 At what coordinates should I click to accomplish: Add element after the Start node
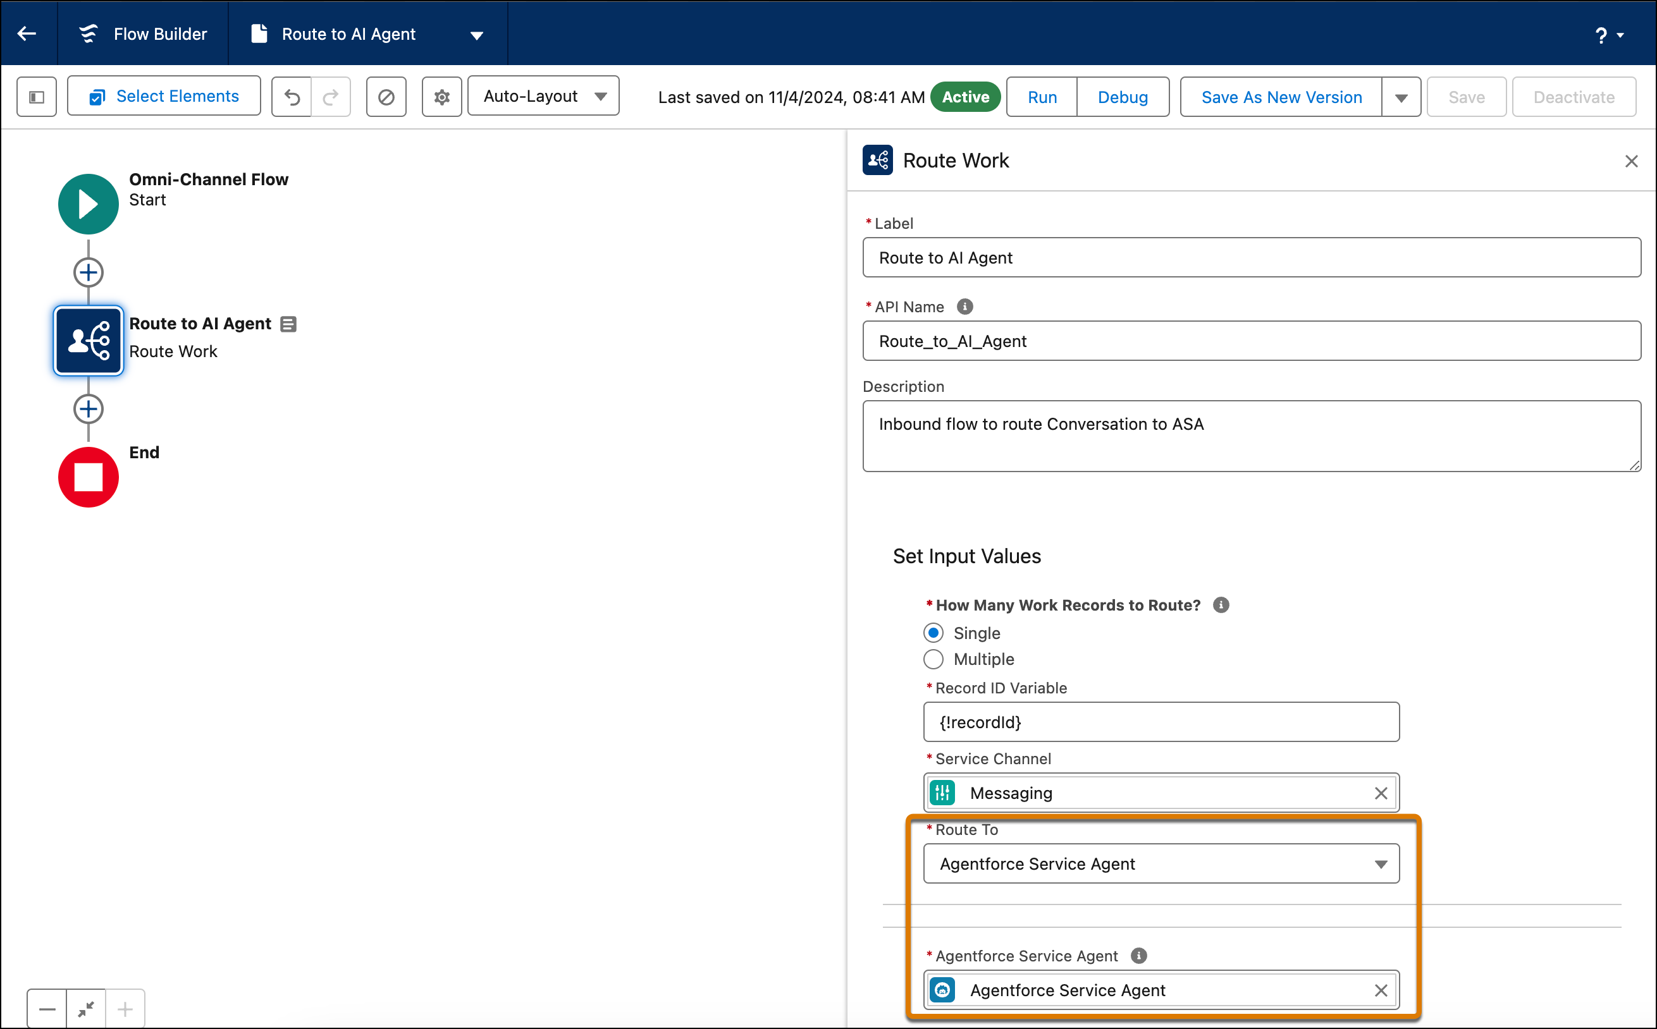click(x=89, y=272)
